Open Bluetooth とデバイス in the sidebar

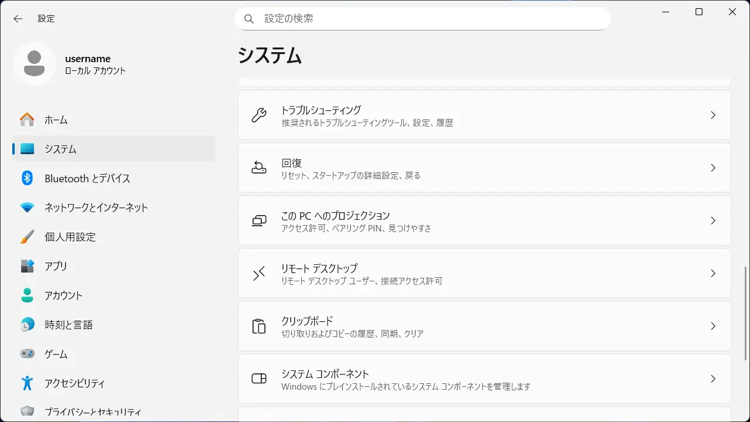(x=87, y=178)
